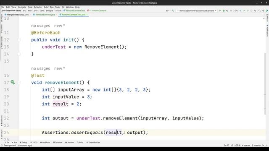Click the fold end marker at line 14
The width and height of the screenshot is (269, 151).
coord(19,54)
